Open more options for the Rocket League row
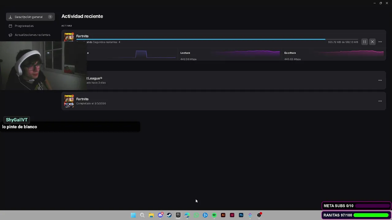 pos(380,80)
